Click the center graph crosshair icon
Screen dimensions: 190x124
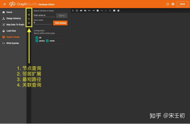(x=77, y=11)
